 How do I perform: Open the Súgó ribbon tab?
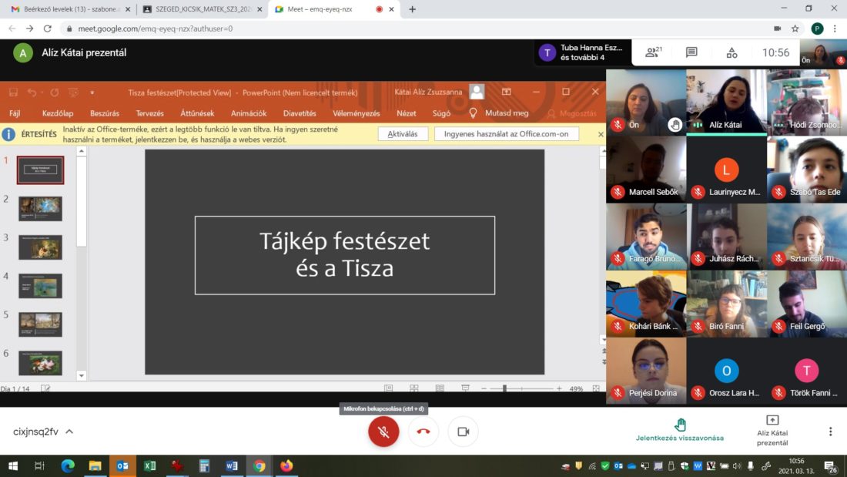tap(441, 113)
